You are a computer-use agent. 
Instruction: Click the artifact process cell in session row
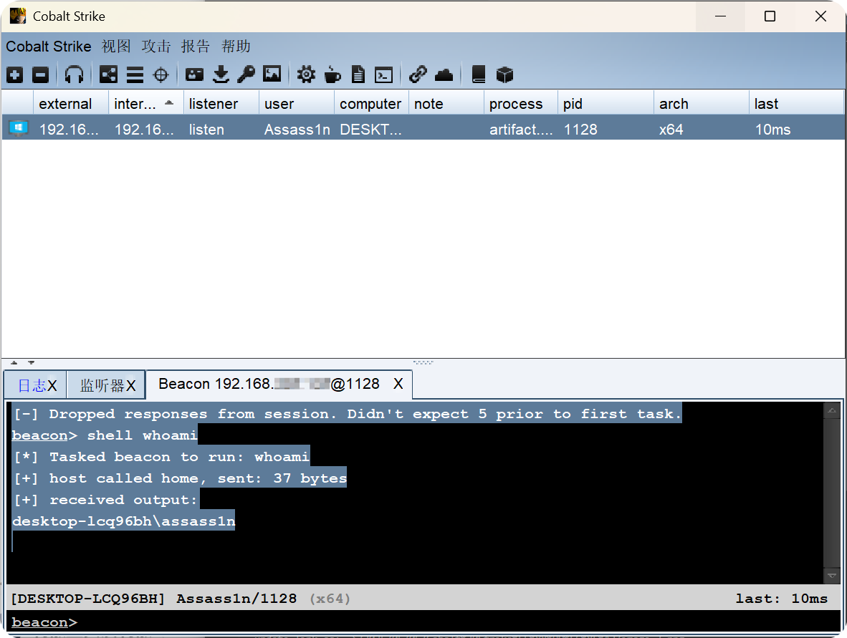(x=521, y=130)
